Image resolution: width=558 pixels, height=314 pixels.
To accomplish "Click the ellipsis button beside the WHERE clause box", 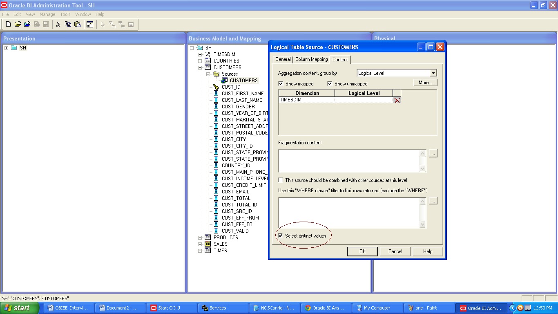I will 433,201.
